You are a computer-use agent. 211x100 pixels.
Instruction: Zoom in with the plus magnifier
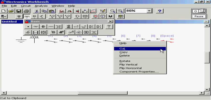[120, 11]
